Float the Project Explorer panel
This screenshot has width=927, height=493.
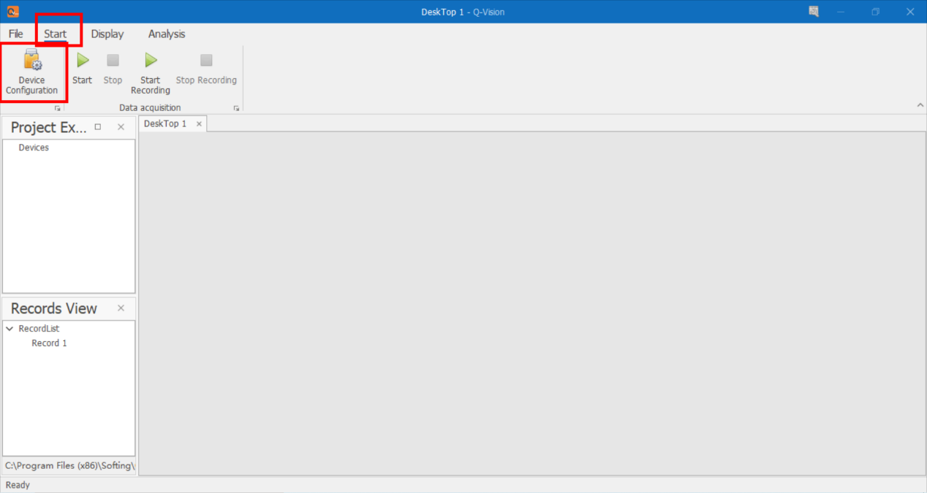pos(98,127)
